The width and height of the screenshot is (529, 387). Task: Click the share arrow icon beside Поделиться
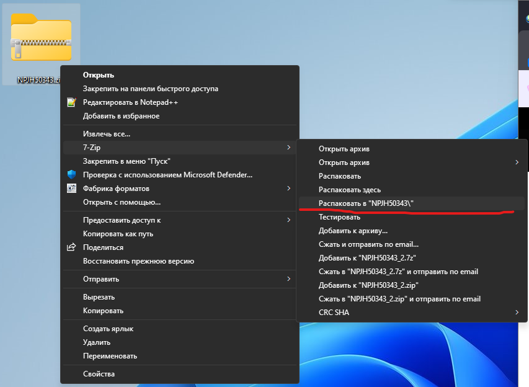71,247
